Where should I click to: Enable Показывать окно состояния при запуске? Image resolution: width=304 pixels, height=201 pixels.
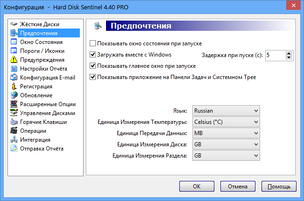point(92,43)
